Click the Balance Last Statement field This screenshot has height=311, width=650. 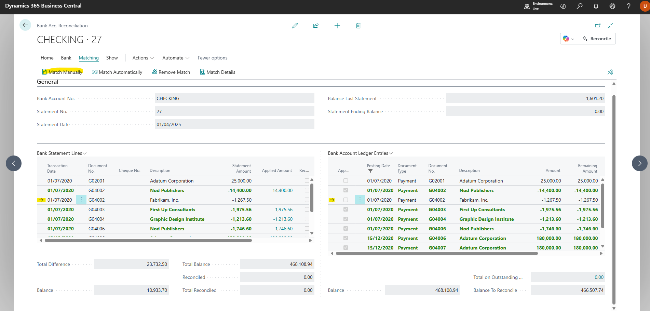526,98
